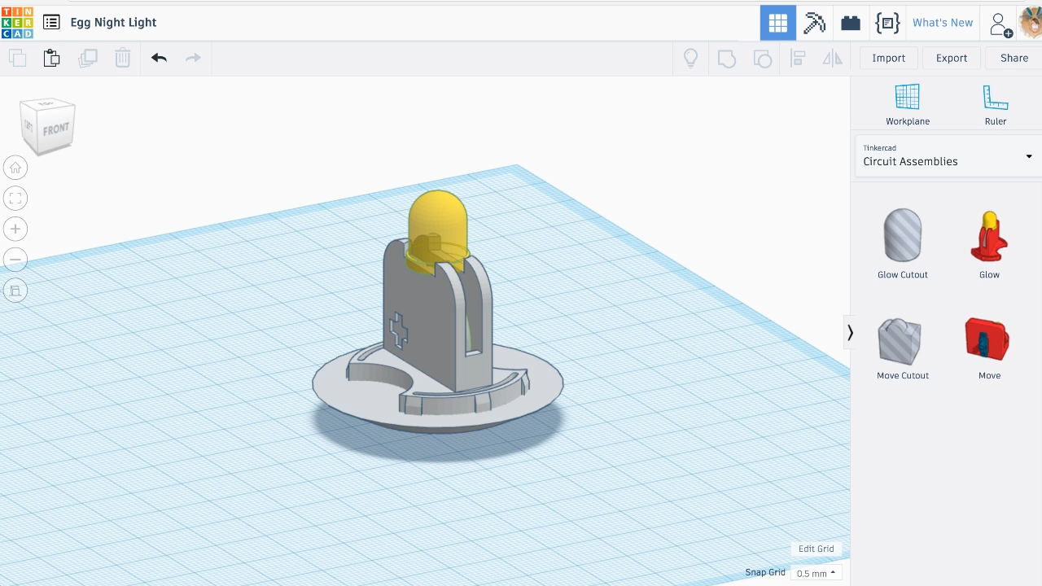Click the Group shapes icon
This screenshot has width=1042, height=586.
pyautogui.click(x=726, y=58)
